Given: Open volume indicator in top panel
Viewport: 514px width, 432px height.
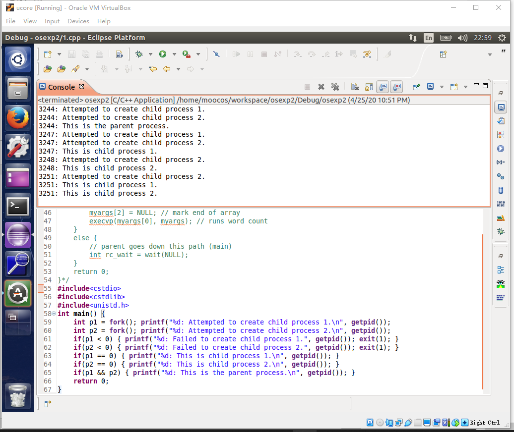Looking at the screenshot, I should pos(462,38).
